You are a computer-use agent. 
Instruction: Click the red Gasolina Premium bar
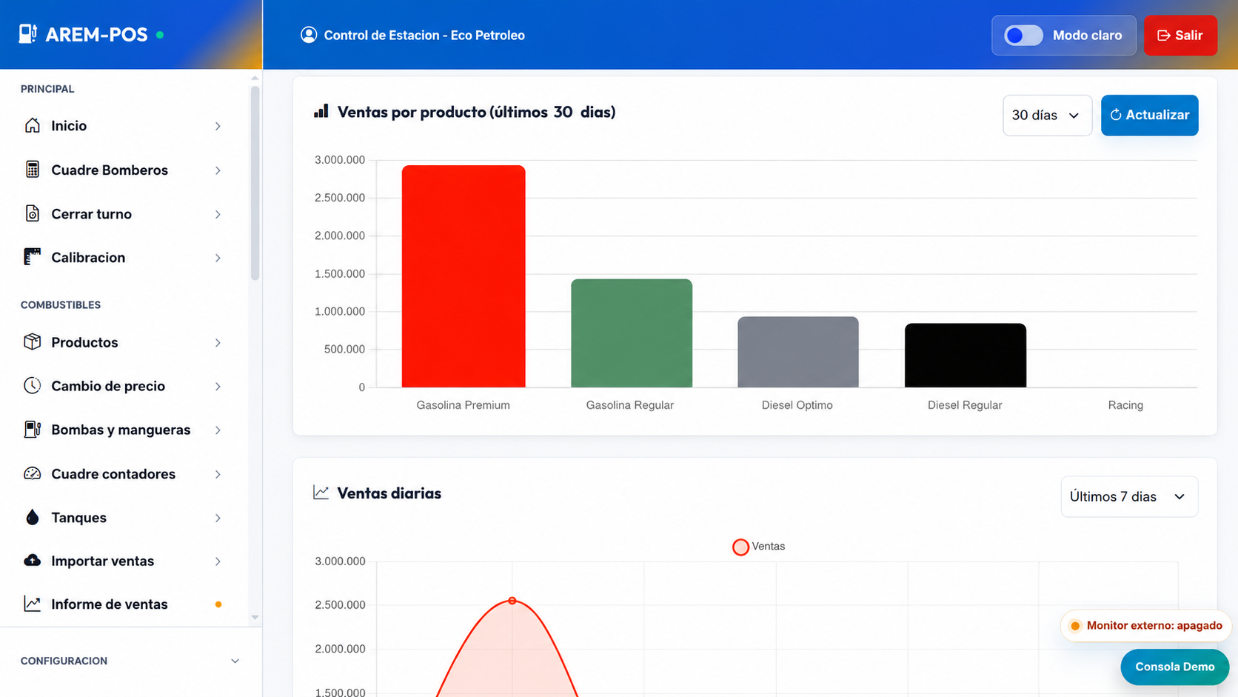tap(464, 276)
